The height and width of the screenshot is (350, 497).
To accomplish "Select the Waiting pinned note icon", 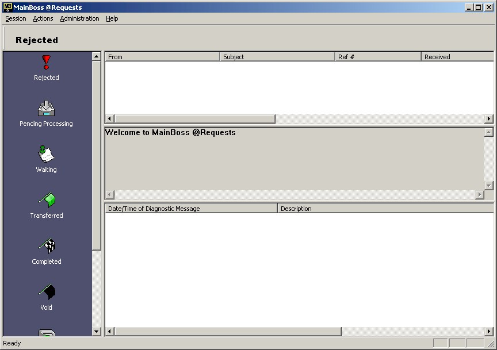I will coord(46,154).
